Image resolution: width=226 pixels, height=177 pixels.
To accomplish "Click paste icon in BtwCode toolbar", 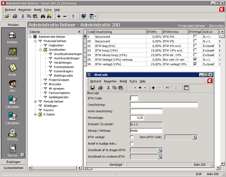I will click(121, 88).
